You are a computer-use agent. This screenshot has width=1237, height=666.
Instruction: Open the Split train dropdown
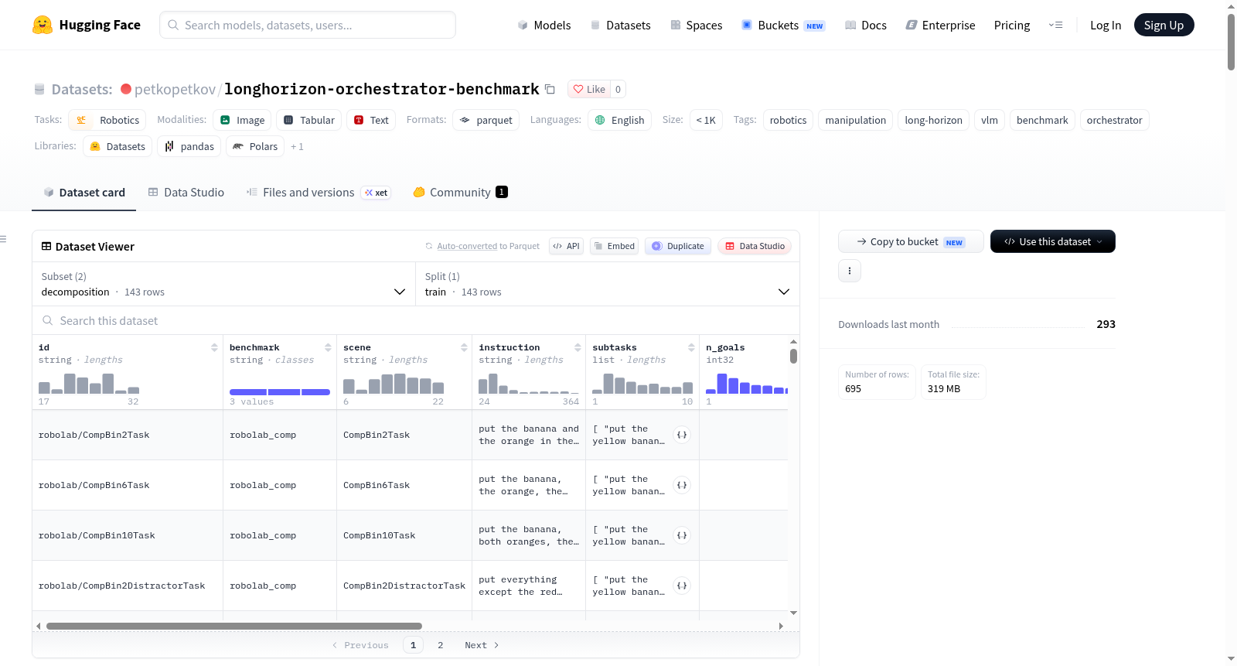[607, 284]
